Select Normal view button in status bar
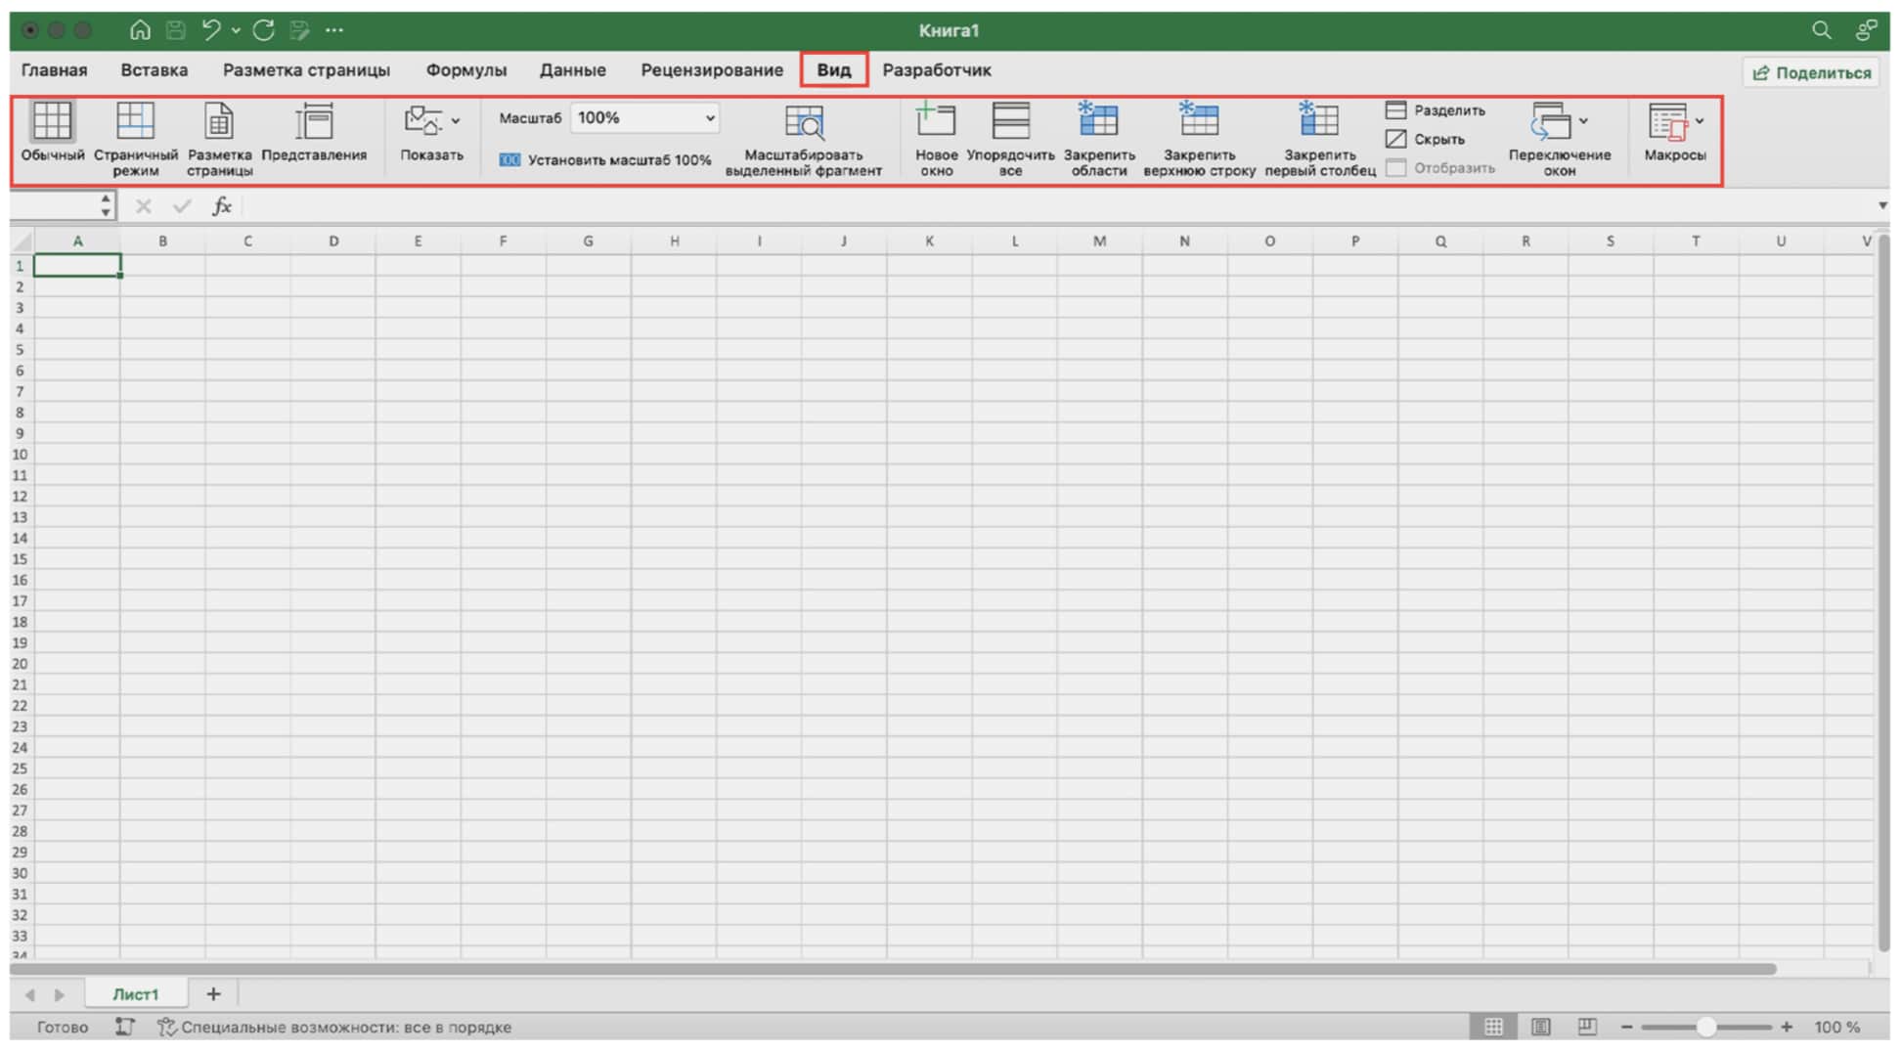The image size is (1901, 1052). click(x=1493, y=1027)
